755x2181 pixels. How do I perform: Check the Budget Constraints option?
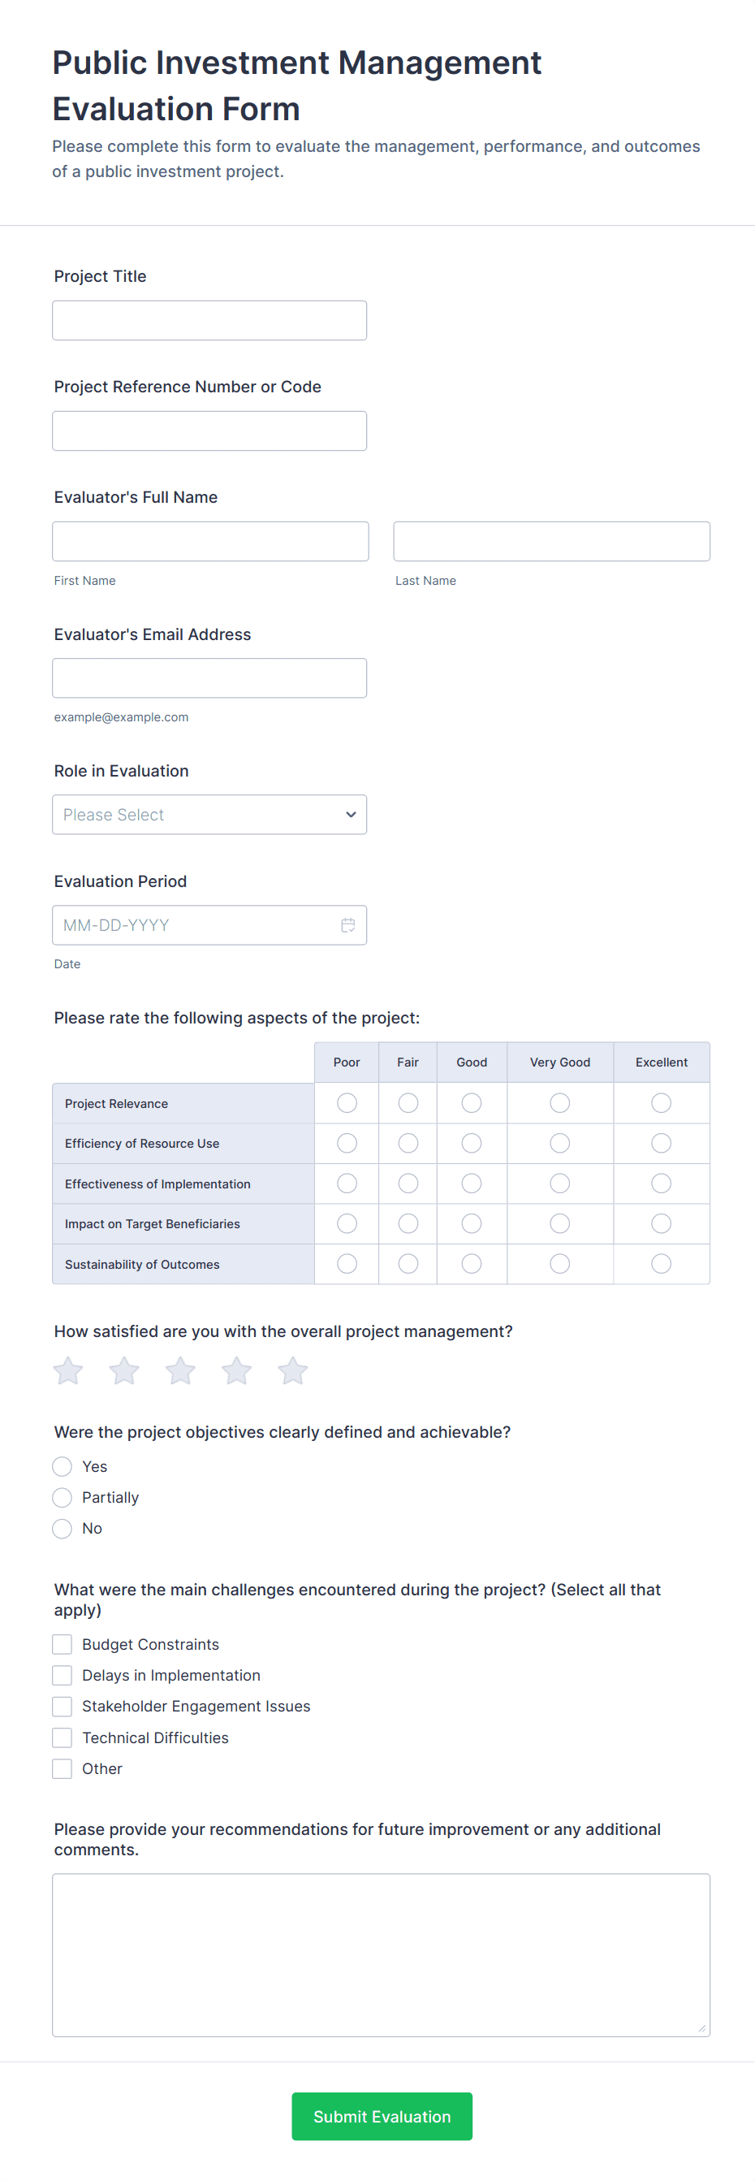pos(63,1644)
